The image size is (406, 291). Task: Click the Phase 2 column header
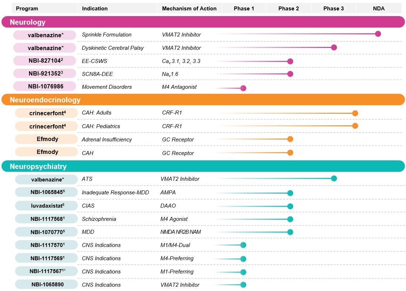coord(288,8)
